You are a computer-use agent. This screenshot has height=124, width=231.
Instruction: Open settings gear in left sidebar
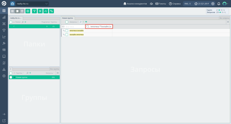(4, 76)
